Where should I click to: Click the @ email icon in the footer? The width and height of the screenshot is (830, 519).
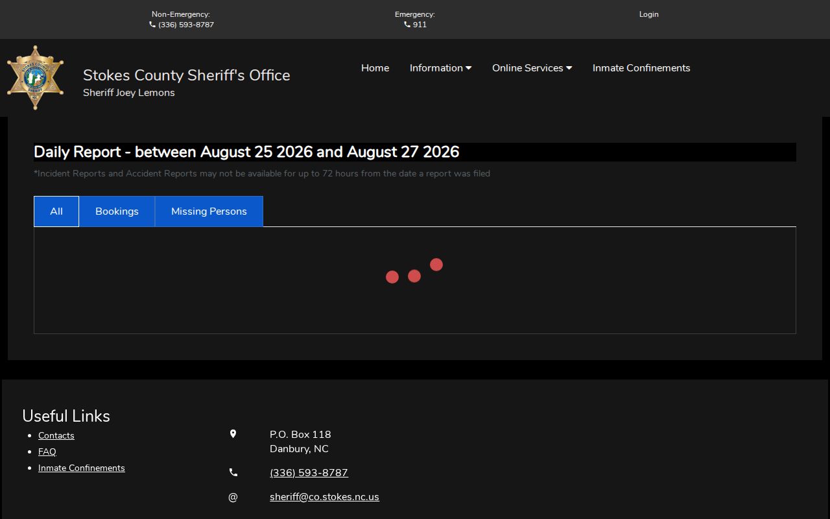(x=233, y=497)
